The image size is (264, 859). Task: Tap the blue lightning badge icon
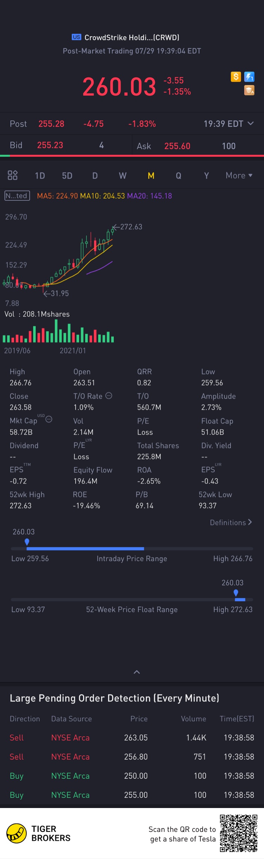(249, 77)
